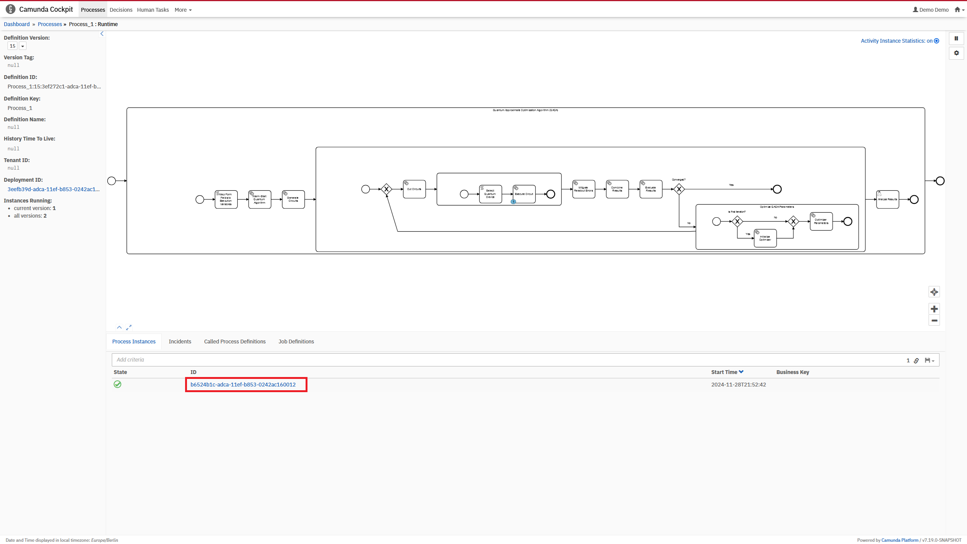
Task: Click the fit diagram to screen icon
Action: [x=934, y=292]
